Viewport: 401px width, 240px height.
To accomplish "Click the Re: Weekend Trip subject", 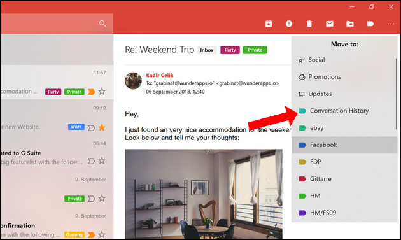I will click(160, 50).
